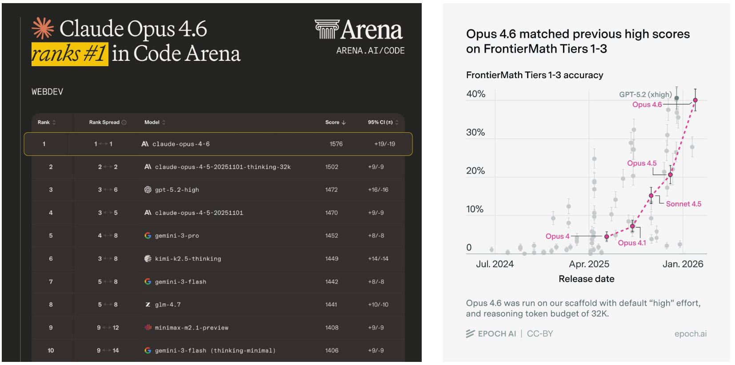Viewport: 735px width, 365px height.
Task: Click the Rank Spread info icon
Action: click(124, 123)
